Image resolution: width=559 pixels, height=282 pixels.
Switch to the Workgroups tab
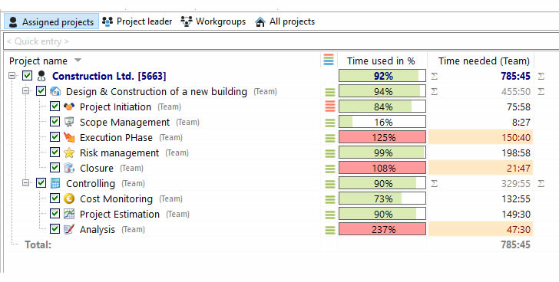click(213, 21)
